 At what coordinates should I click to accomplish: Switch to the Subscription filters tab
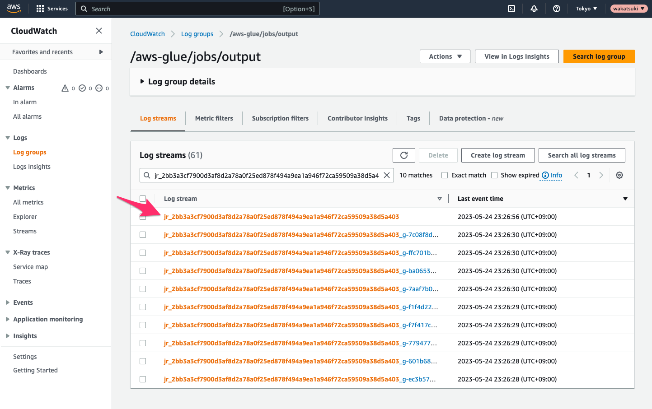(280, 118)
